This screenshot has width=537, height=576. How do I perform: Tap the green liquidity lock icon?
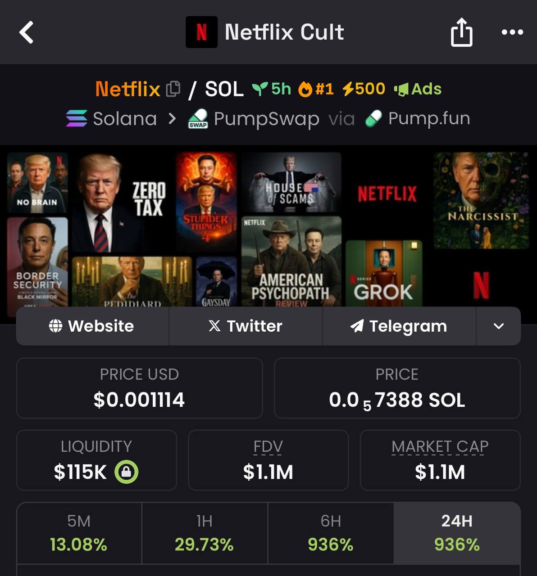tap(126, 472)
